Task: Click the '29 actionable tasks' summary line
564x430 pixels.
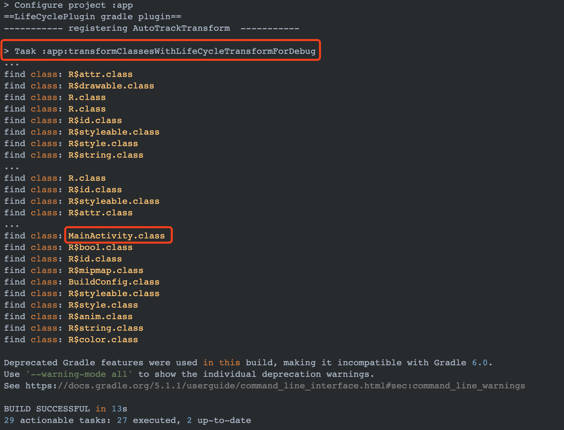Action: (127, 420)
